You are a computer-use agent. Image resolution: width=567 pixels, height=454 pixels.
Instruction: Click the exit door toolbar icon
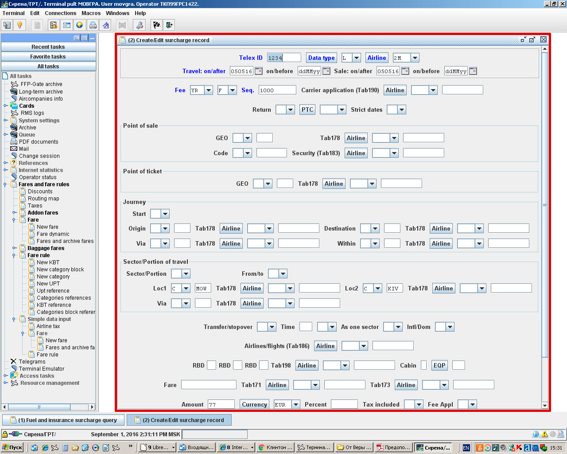169,25
